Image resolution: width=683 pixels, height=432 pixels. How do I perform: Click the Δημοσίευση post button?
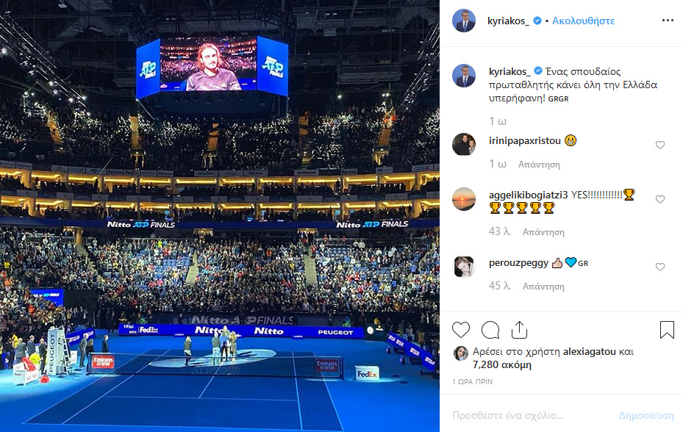(x=646, y=415)
